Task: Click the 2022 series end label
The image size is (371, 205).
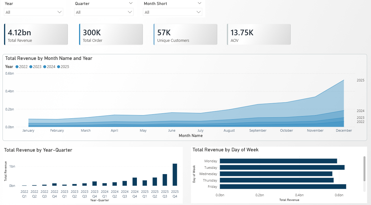Action: coord(360,122)
